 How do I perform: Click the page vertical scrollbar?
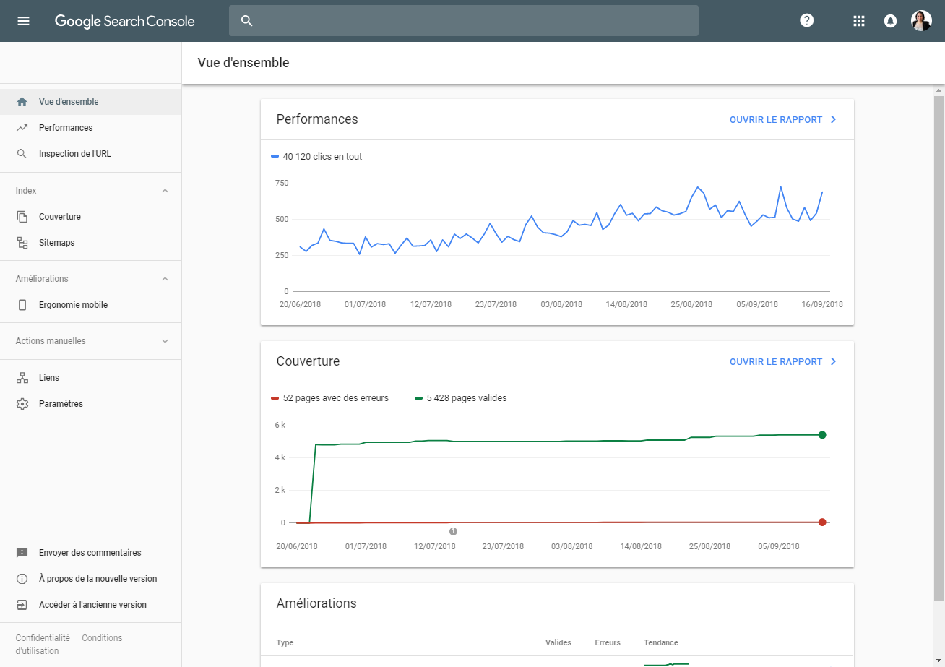[938, 347]
